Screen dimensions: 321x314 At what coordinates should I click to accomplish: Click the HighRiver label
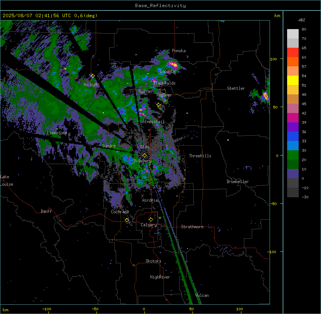click(160, 277)
